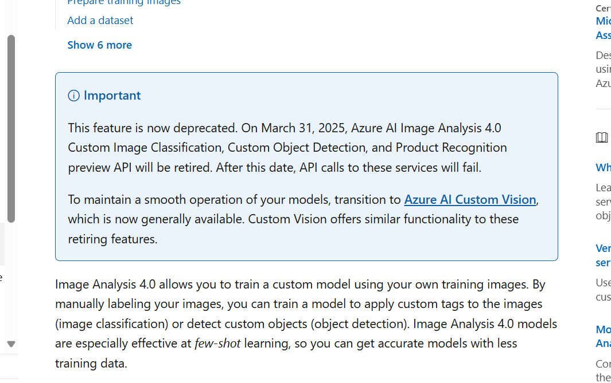Click the info icon beside Important
Image resolution: width=611 pixels, height=383 pixels.
(x=73, y=96)
